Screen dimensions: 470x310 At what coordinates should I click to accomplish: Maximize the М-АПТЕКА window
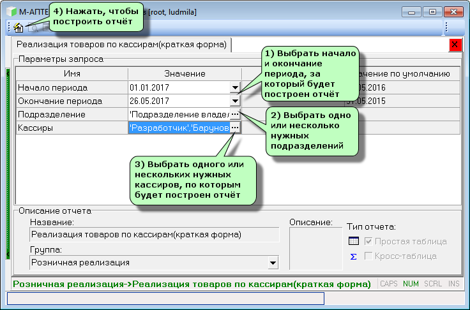432,12
